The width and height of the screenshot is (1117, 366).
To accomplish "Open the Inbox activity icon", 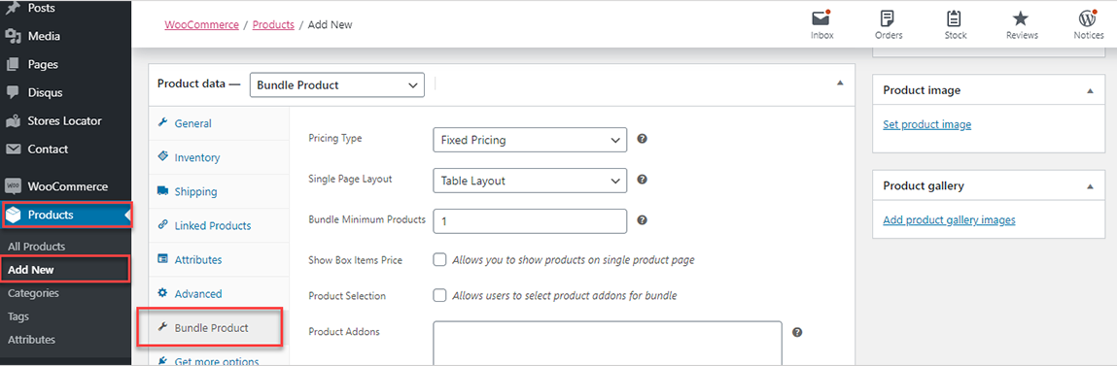I will click(x=822, y=18).
